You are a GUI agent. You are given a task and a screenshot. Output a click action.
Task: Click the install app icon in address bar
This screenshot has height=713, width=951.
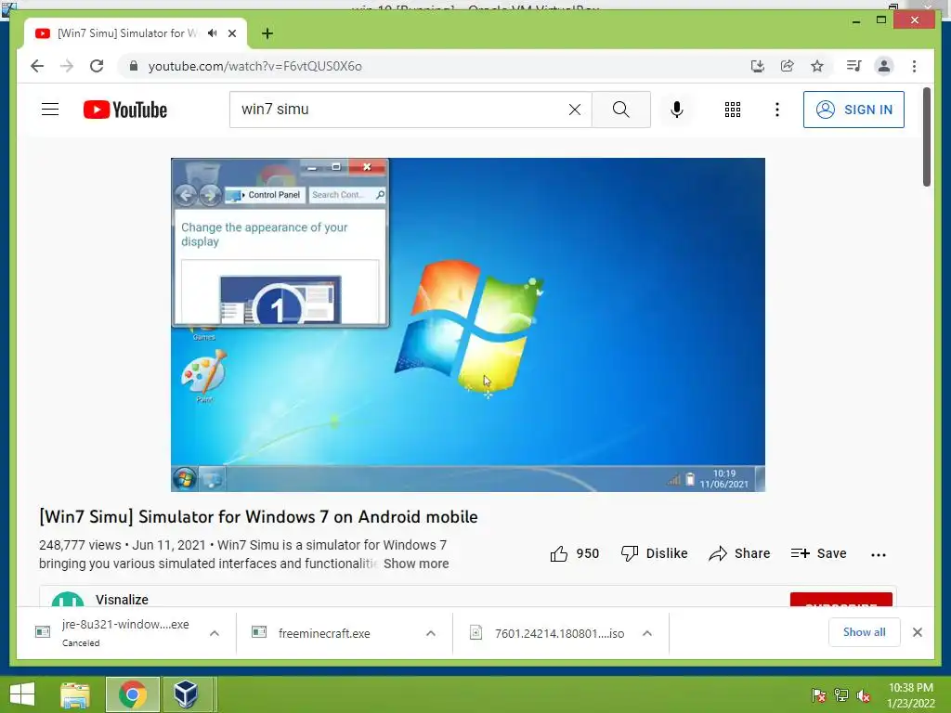(758, 66)
